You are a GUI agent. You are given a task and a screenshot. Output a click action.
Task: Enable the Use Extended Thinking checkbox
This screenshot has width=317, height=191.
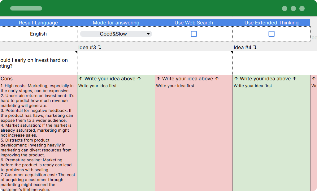(271, 34)
